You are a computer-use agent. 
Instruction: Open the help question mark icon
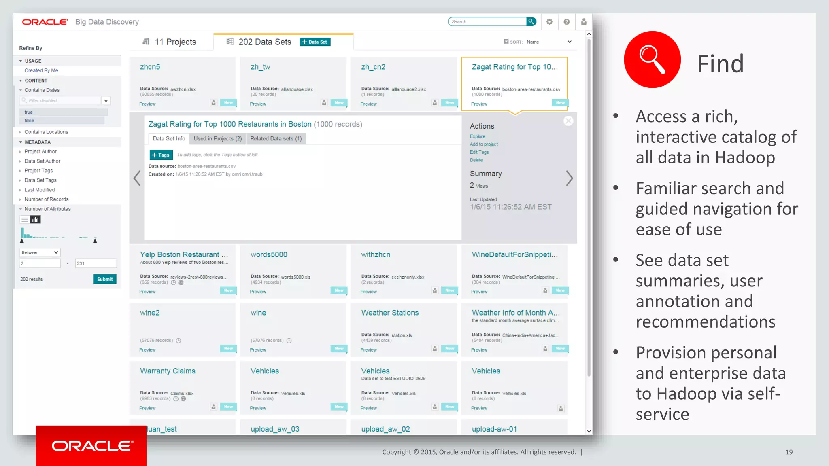click(567, 22)
